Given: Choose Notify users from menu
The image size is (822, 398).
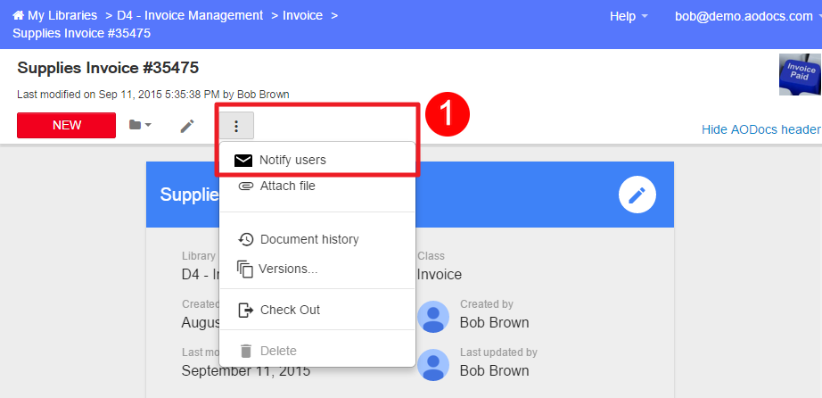Looking at the screenshot, I should point(317,160).
